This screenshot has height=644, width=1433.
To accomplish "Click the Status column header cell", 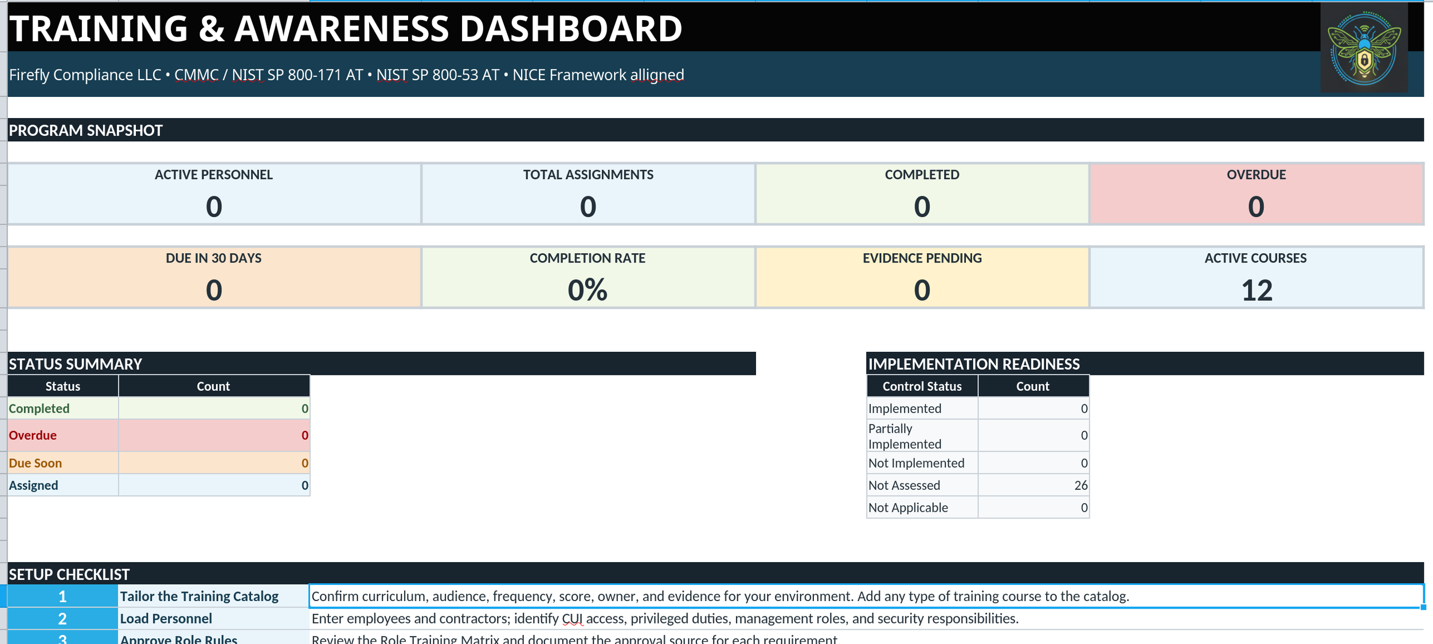I will click(x=63, y=386).
